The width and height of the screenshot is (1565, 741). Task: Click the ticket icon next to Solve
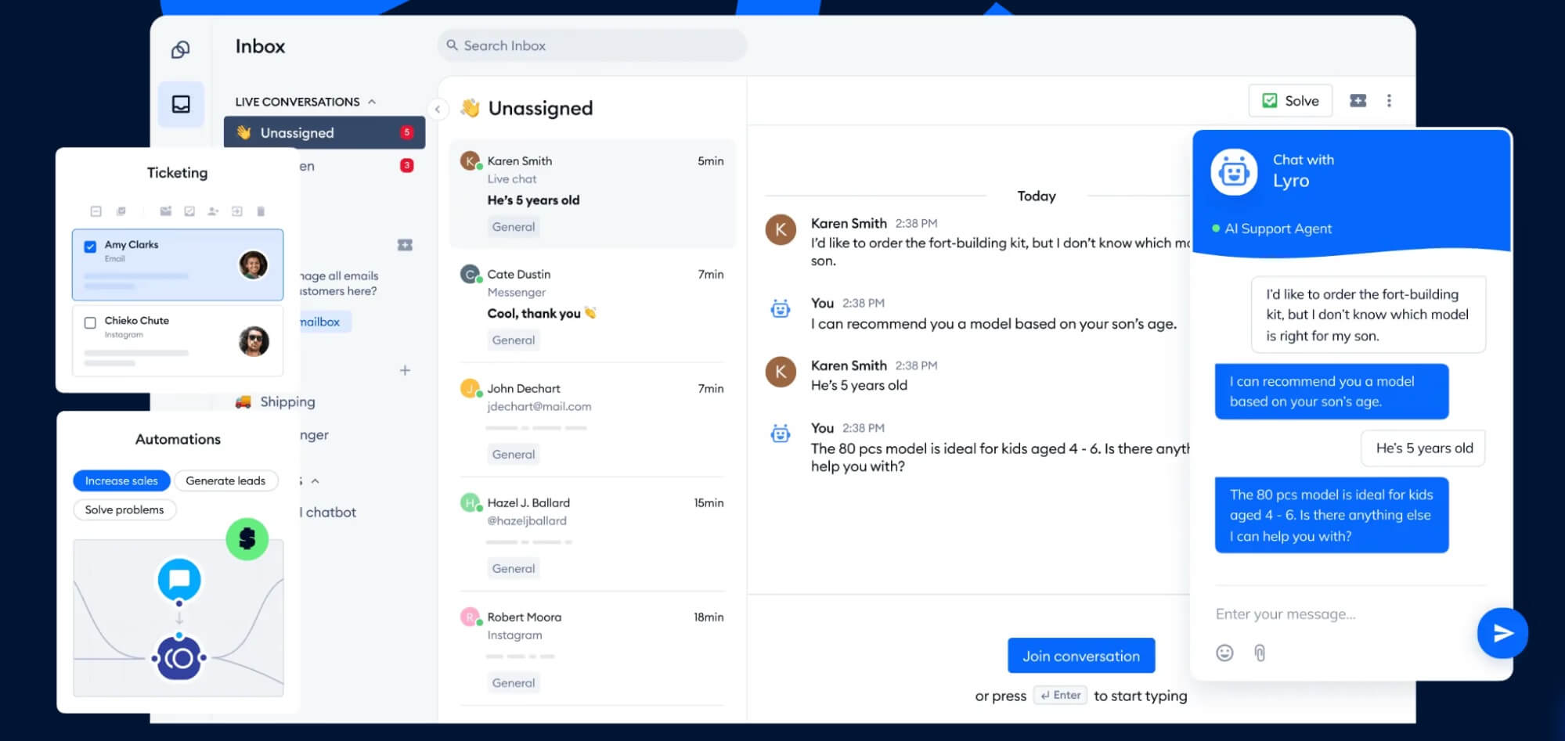[1358, 101]
